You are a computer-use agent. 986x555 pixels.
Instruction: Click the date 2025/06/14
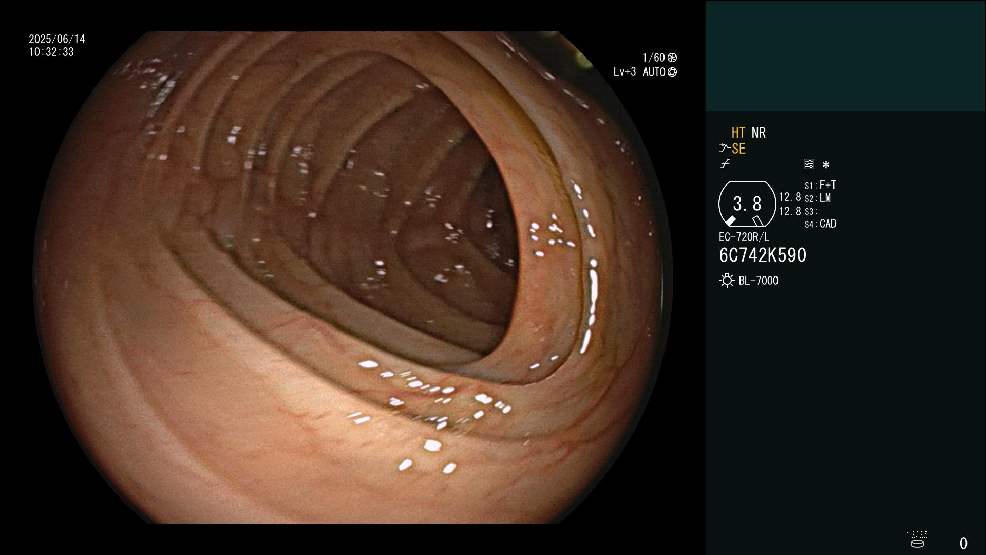(x=57, y=39)
